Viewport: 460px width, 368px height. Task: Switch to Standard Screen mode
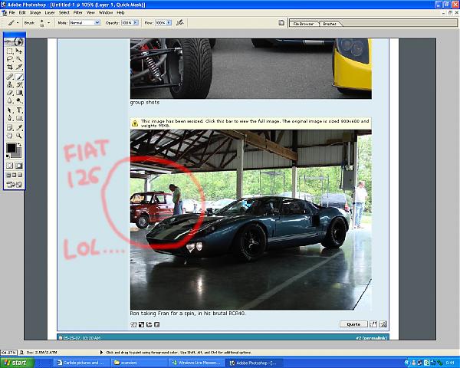tap(8, 176)
